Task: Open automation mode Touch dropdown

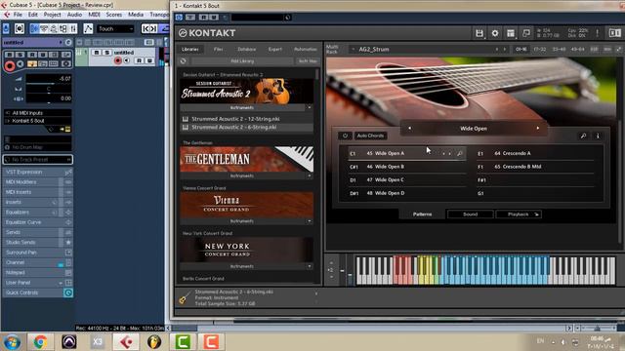Action: pos(115,28)
